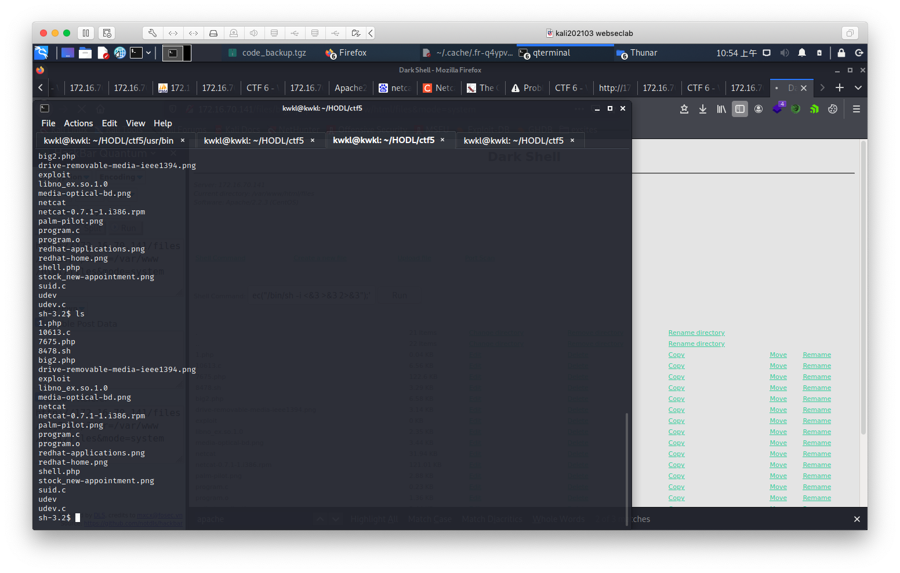The height and width of the screenshot is (573, 900).
Task: Switch to the http://17 Firefox tab
Action: point(615,87)
